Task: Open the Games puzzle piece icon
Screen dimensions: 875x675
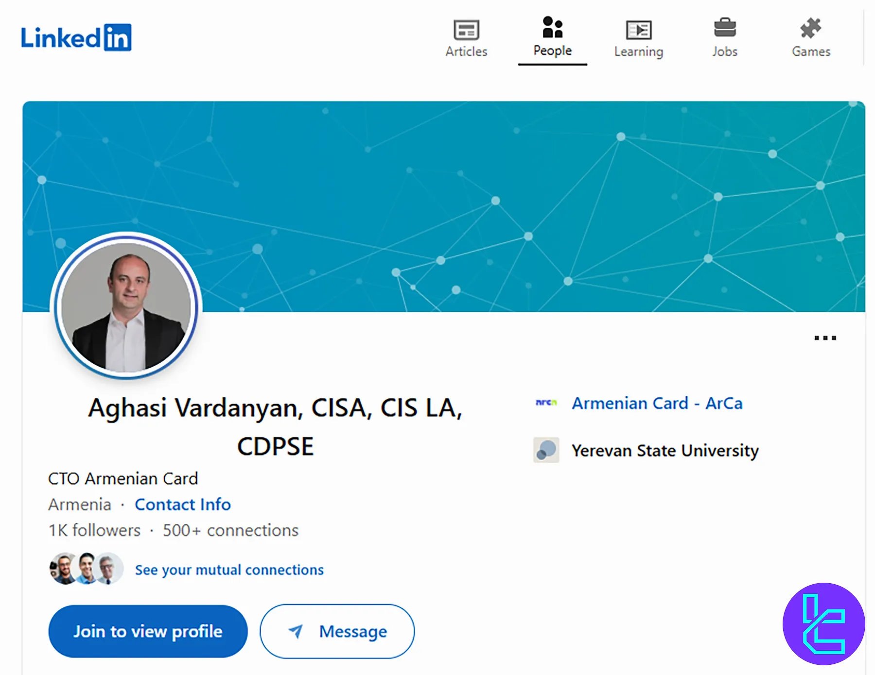Action: click(x=811, y=28)
